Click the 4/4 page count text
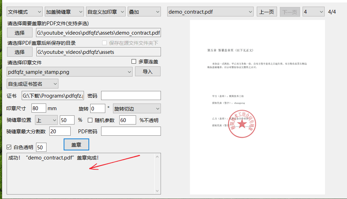The width and height of the screenshot is (347, 199). click(x=332, y=12)
